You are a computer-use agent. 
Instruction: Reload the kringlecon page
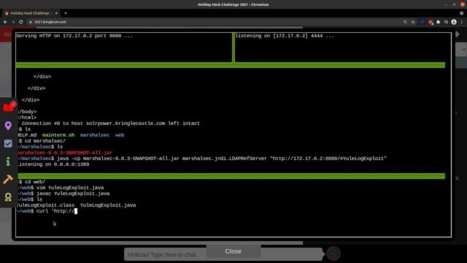pyautogui.click(x=21, y=22)
